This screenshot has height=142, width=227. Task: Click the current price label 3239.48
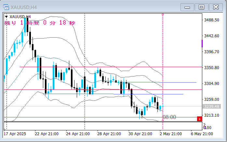(x=211, y=106)
